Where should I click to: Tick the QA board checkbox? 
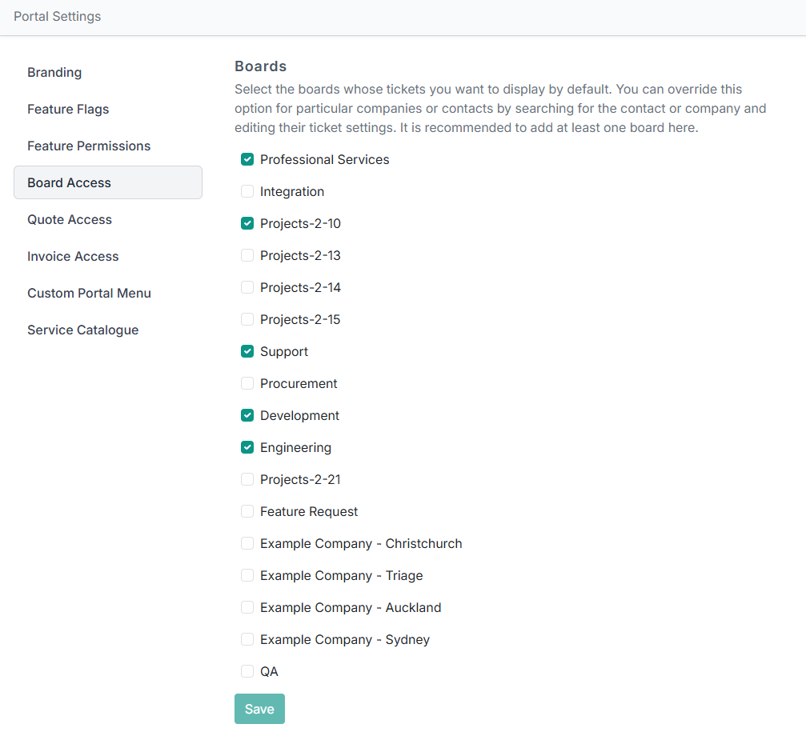click(x=247, y=671)
